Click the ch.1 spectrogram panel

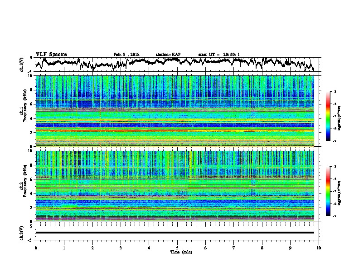(x=175, y=111)
